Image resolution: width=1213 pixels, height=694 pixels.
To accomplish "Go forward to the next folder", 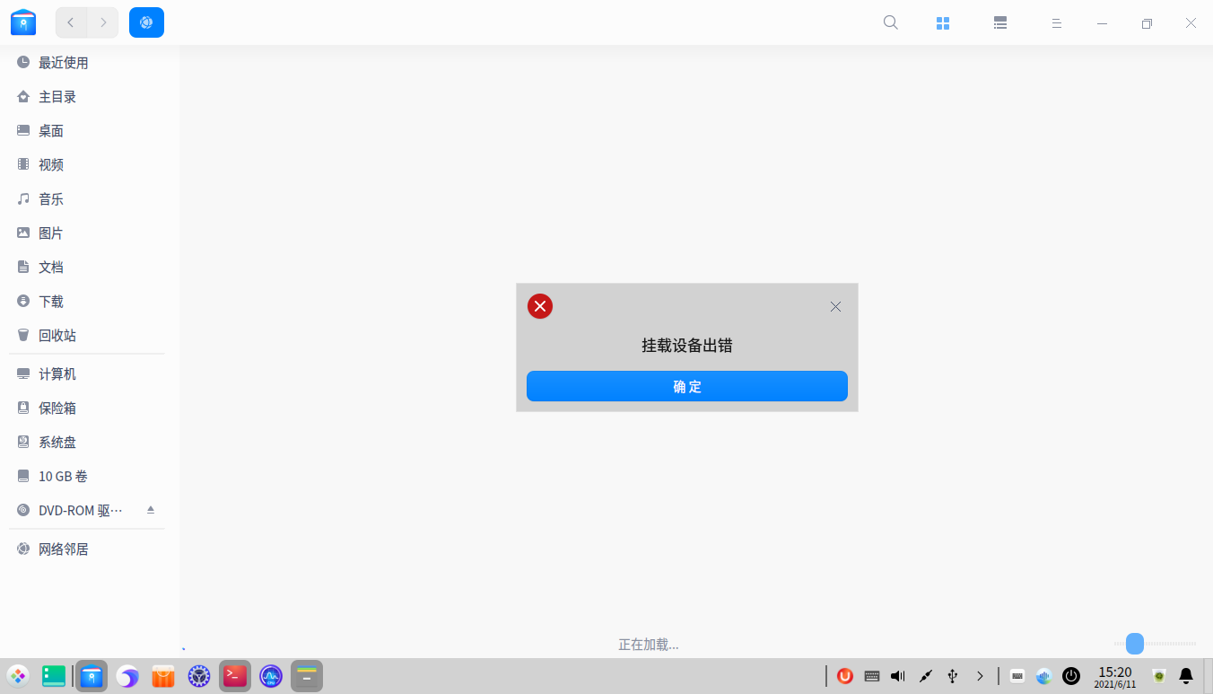I will click(x=103, y=22).
